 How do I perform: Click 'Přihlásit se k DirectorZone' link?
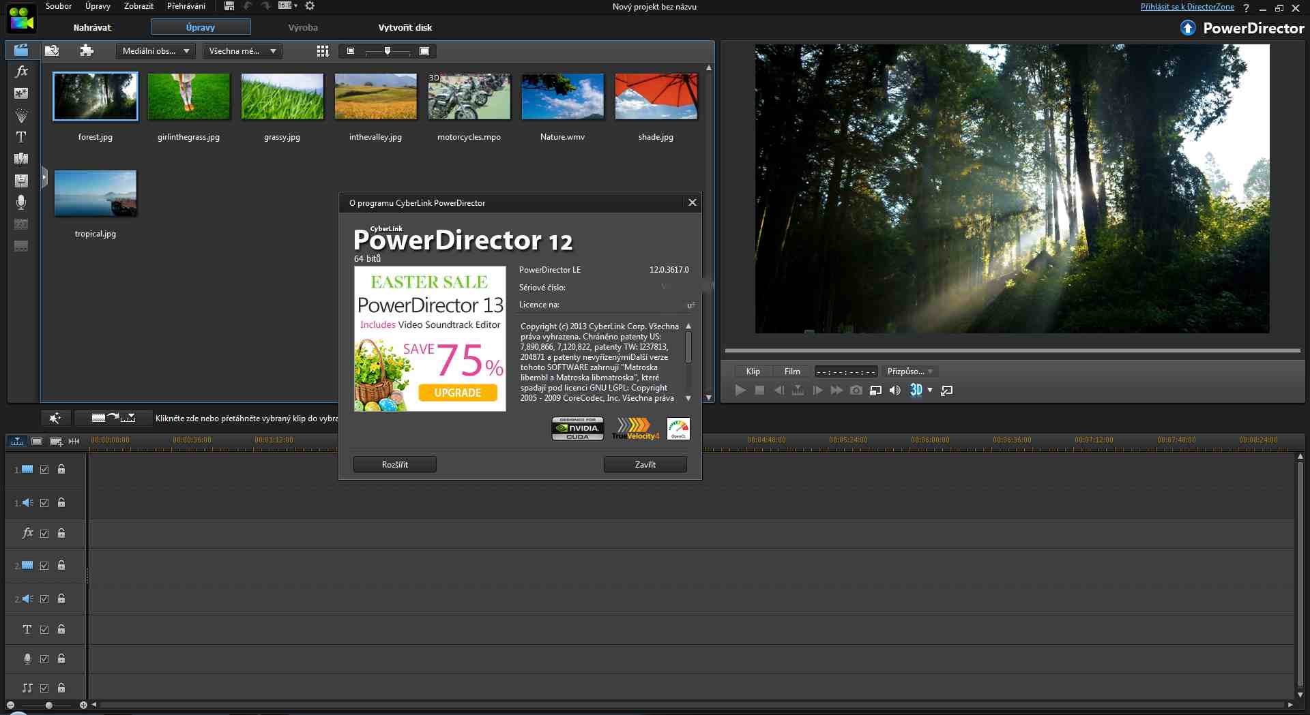pyautogui.click(x=1187, y=7)
